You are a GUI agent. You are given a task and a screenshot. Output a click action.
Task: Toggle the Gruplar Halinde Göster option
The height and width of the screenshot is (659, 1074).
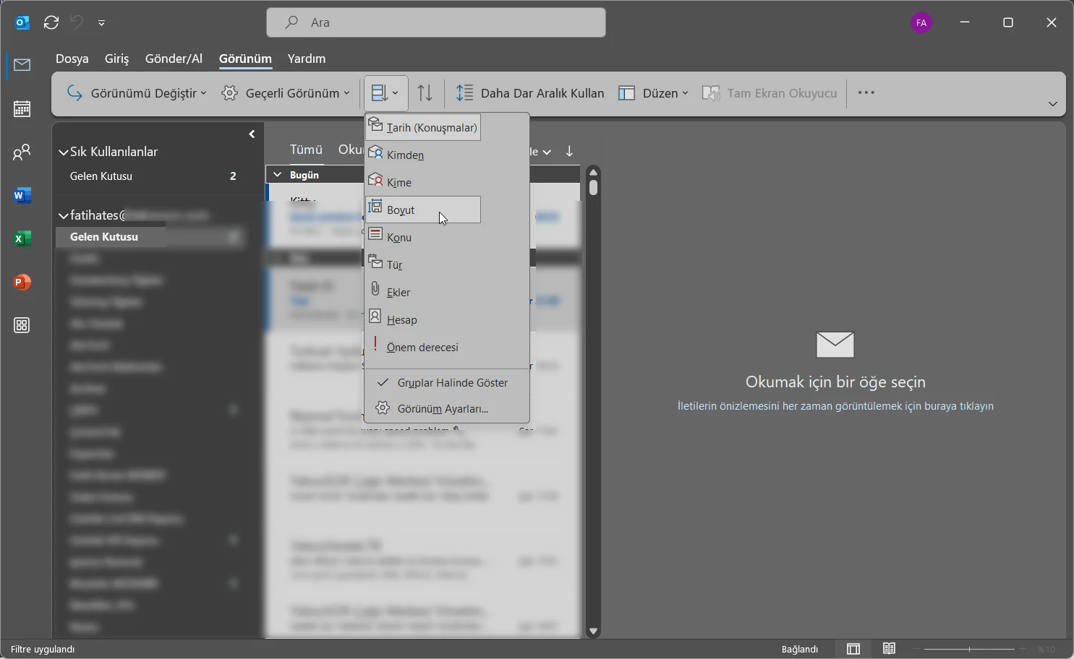click(447, 383)
